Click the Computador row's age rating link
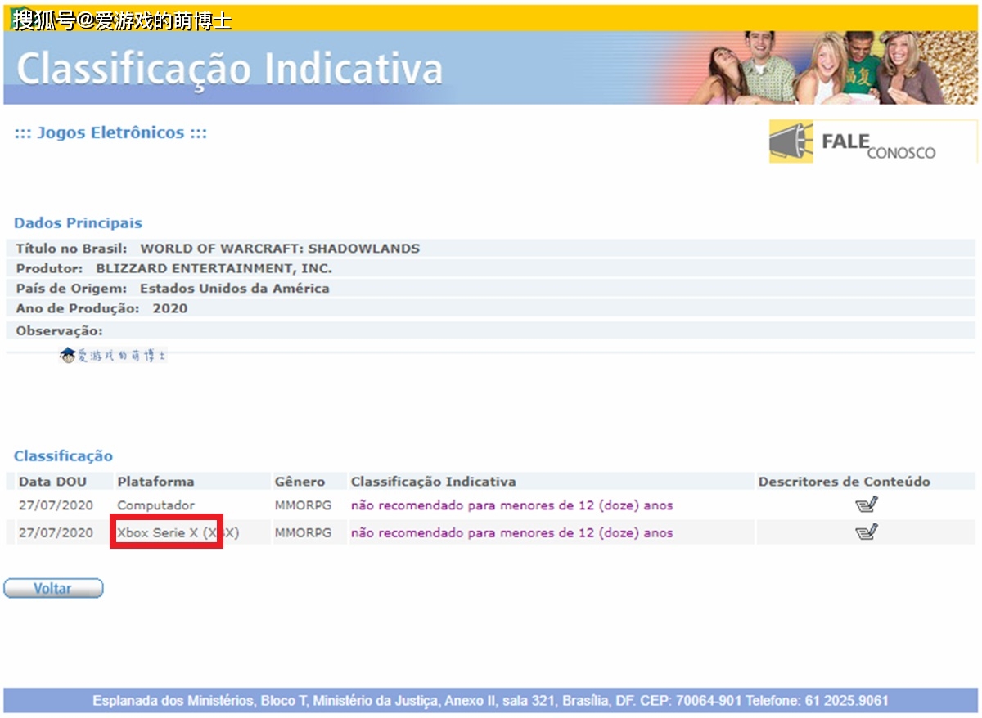The height and width of the screenshot is (718, 982). click(x=511, y=505)
